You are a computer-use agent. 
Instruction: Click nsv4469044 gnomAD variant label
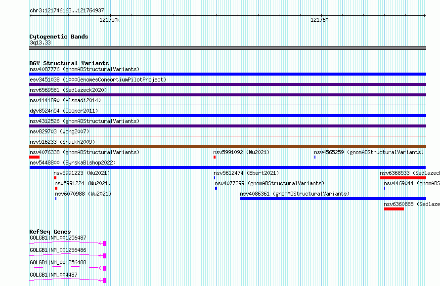pyautogui.click(x=412, y=183)
